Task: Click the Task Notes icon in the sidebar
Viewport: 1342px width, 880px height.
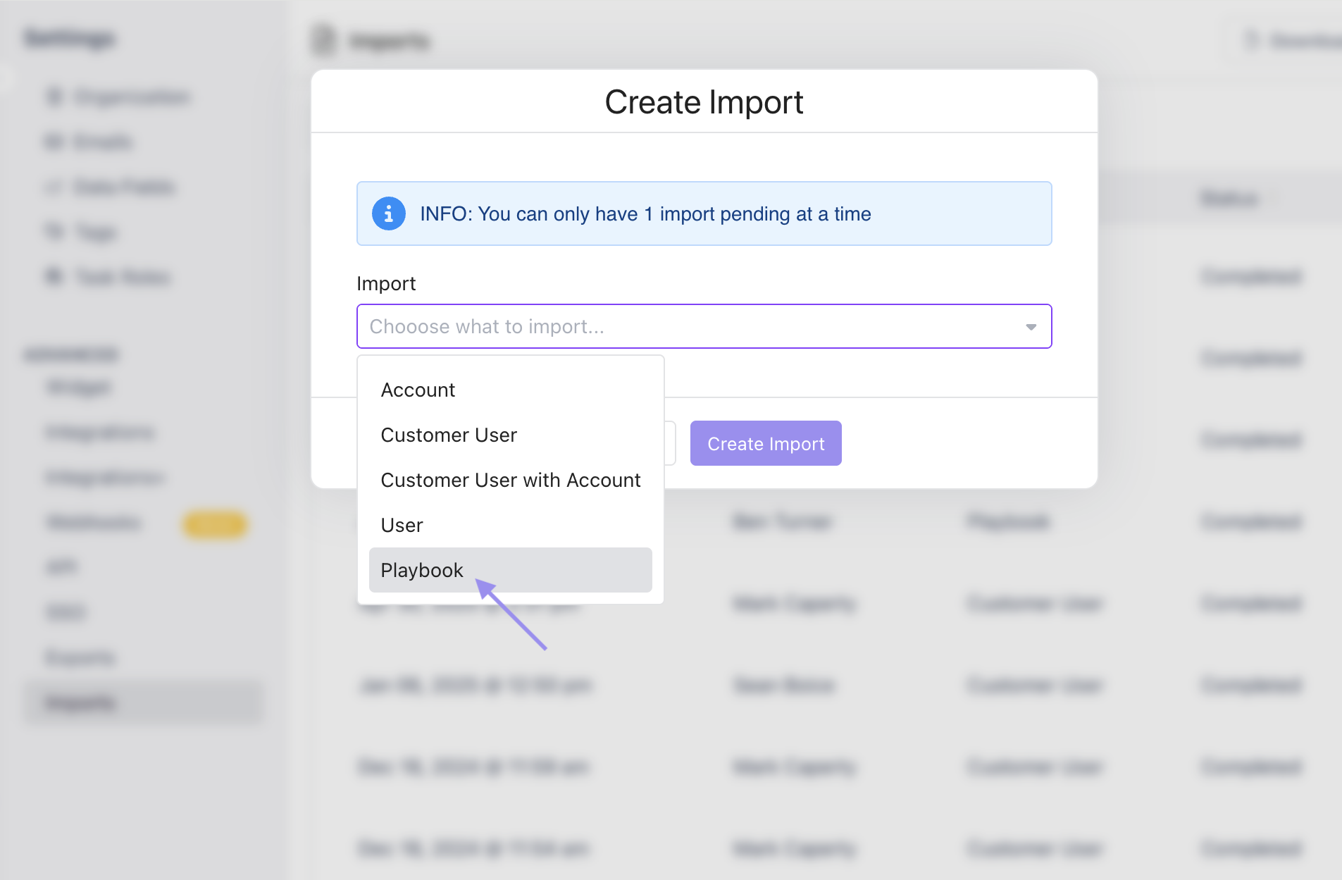Action: (55, 277)
